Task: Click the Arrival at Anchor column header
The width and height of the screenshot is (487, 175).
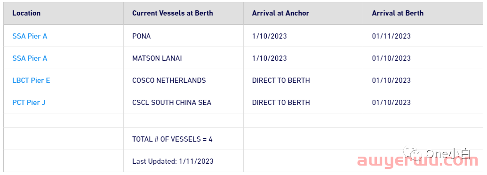Action: click(x=280, y=13)
